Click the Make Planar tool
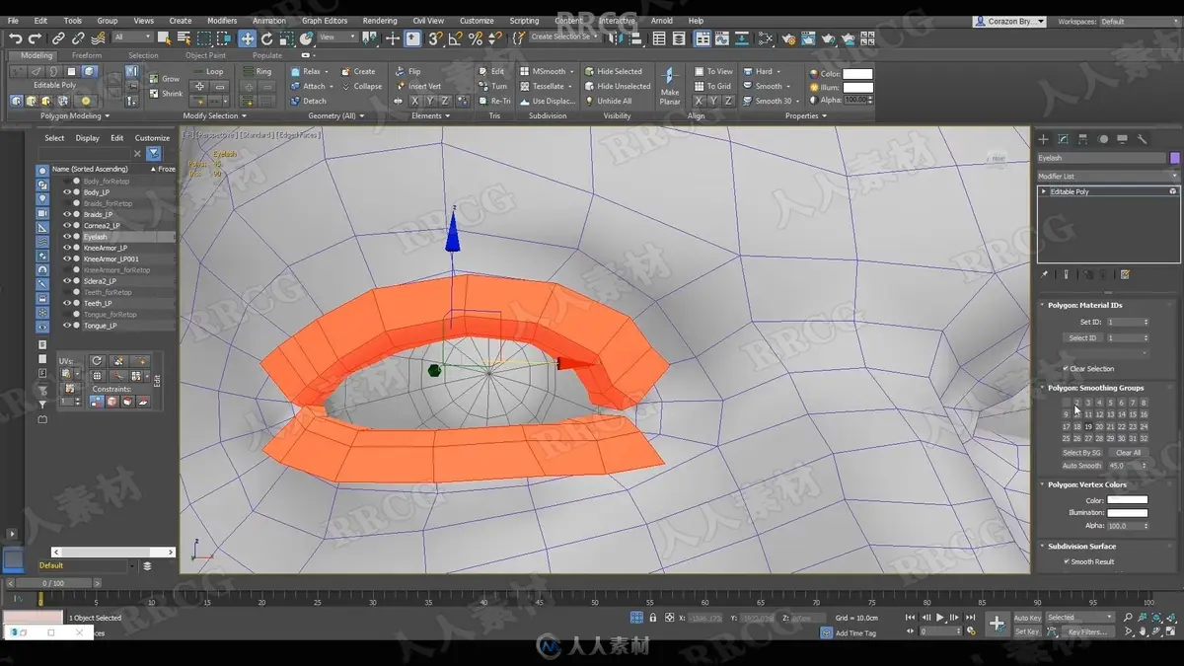The image size is (1184, 666). tap(670, 87)
